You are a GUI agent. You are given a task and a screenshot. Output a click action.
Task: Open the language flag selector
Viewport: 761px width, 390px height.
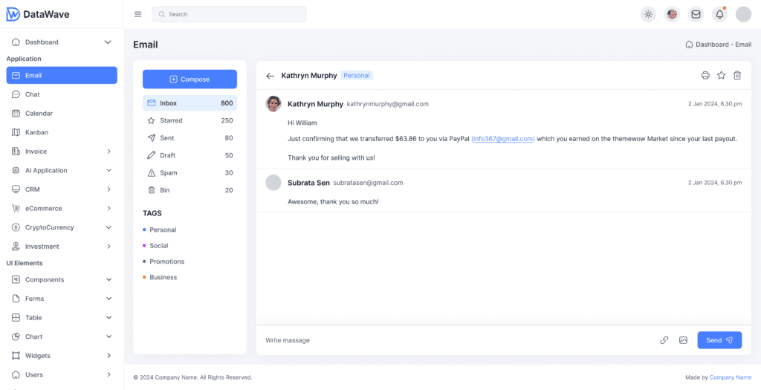tap(672, 14)
